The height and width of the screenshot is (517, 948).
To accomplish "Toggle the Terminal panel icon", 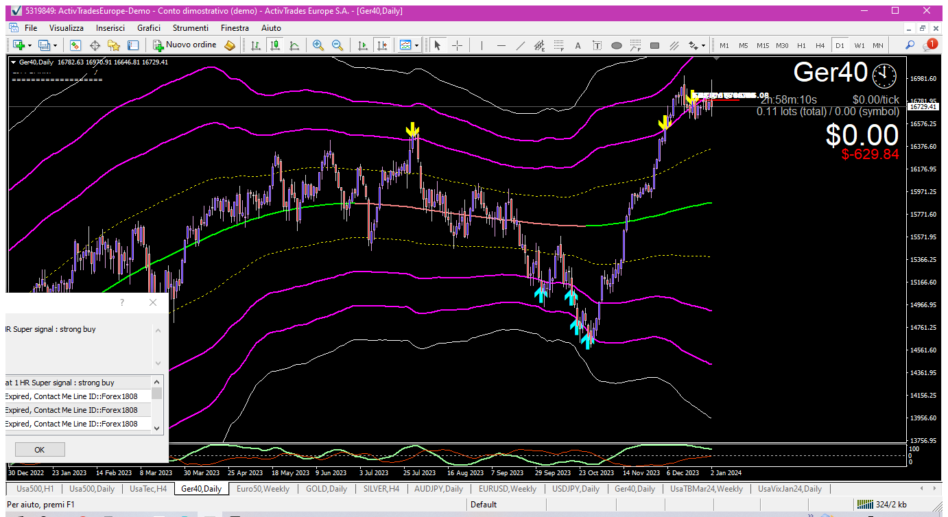I will click(x=133, y=45).
